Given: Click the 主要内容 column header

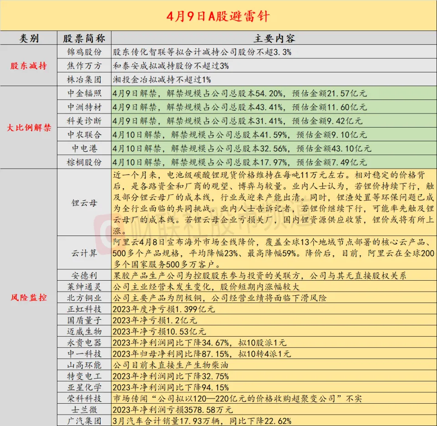Looking at the screenshot, I should pos(274,38).
